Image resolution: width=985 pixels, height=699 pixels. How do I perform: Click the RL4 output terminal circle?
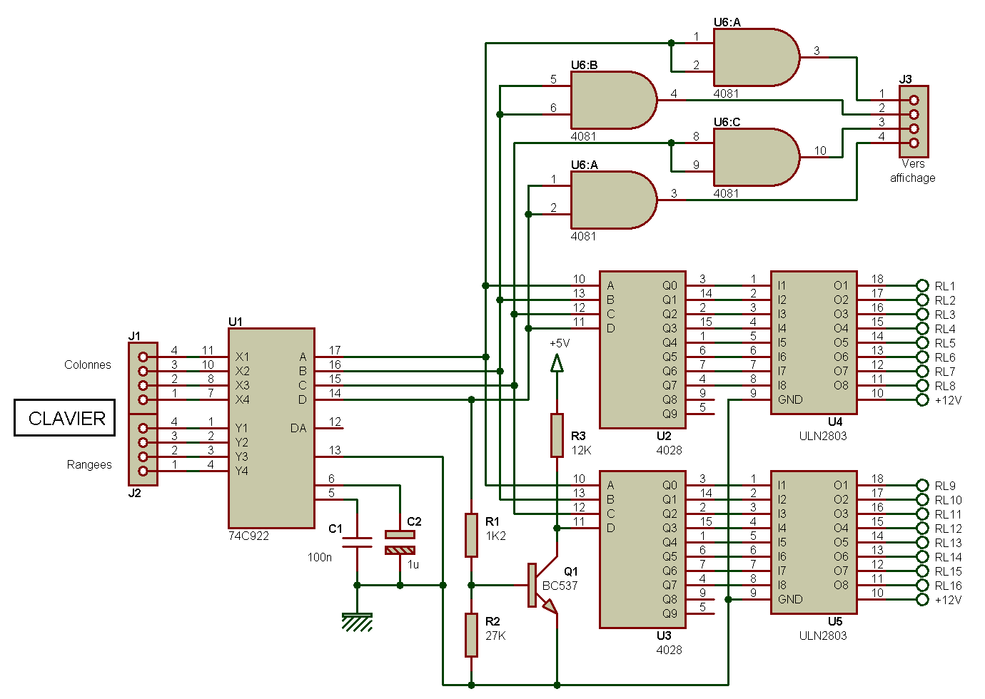coord(922,328)
